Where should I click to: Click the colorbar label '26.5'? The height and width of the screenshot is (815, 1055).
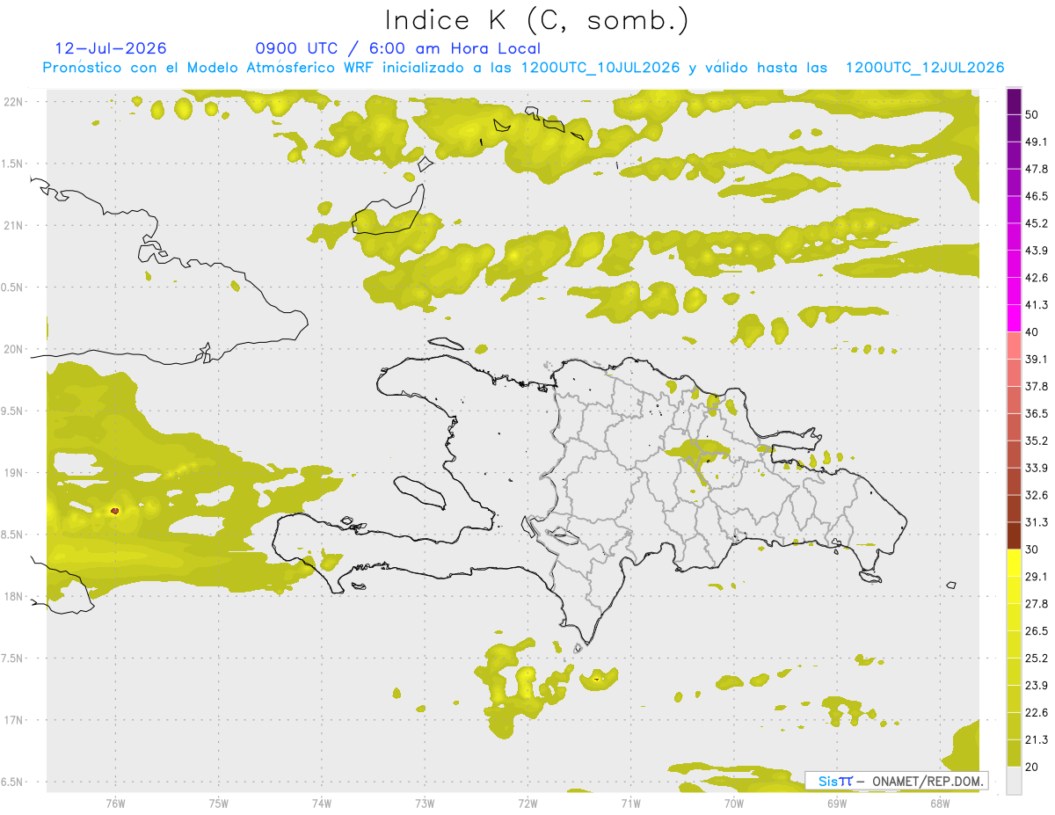(1037, 631)
